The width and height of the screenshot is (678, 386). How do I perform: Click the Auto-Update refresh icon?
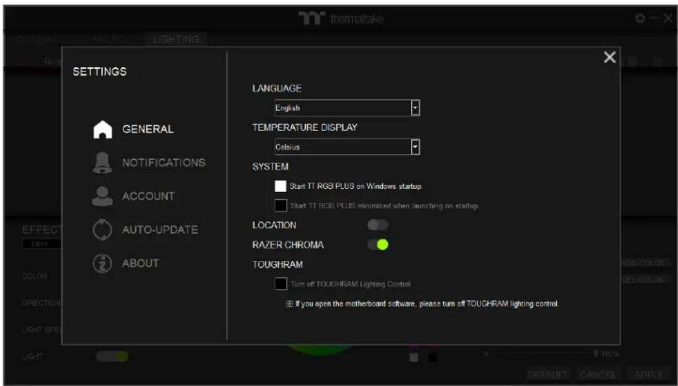(x=102, y=230)
